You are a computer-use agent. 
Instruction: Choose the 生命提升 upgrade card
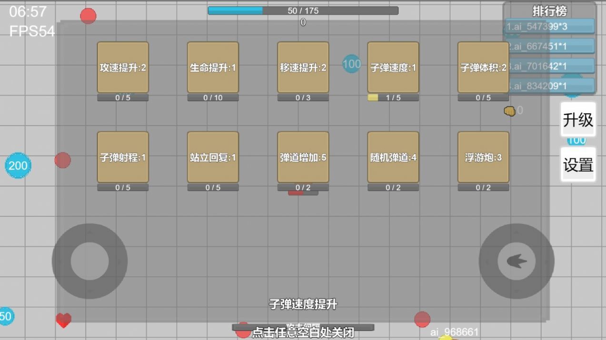click(x=213, y=68)
